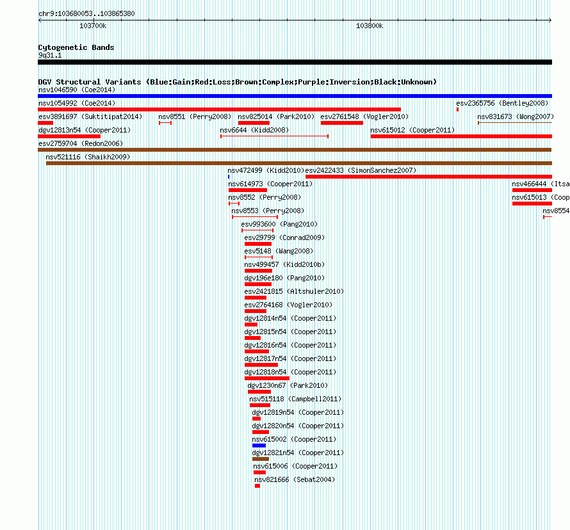570x530 pixels.
Task: Open esv5148 (Wang2008) variant
Action: coord(279,251)
